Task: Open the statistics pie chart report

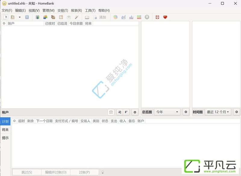Action: (115, 17)
